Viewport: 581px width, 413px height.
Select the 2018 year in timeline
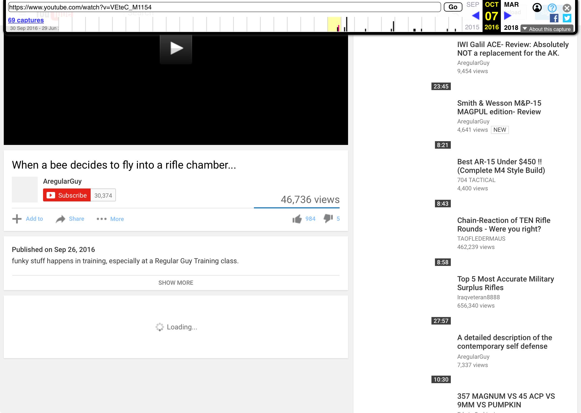[x=511, y=27]
